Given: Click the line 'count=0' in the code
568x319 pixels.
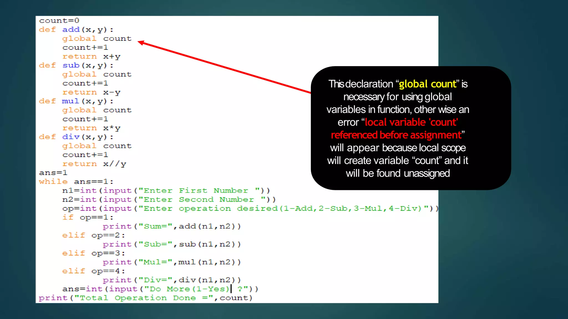Looking at the screenshot, I should click(x=59, y=20).
